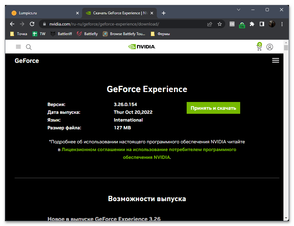
Task: Expand the GeForce section menu
Action: [276, 60]
